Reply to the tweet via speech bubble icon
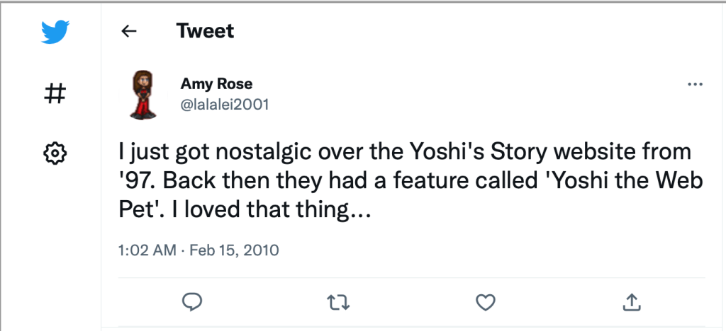Viewport: 726px width, 331px height. [x=193, y=303]
